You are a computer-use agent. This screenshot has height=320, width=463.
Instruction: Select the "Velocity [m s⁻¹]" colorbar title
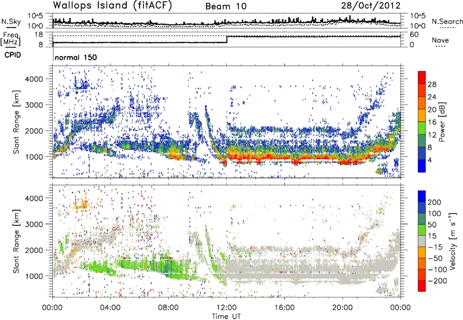click(453, 241)
